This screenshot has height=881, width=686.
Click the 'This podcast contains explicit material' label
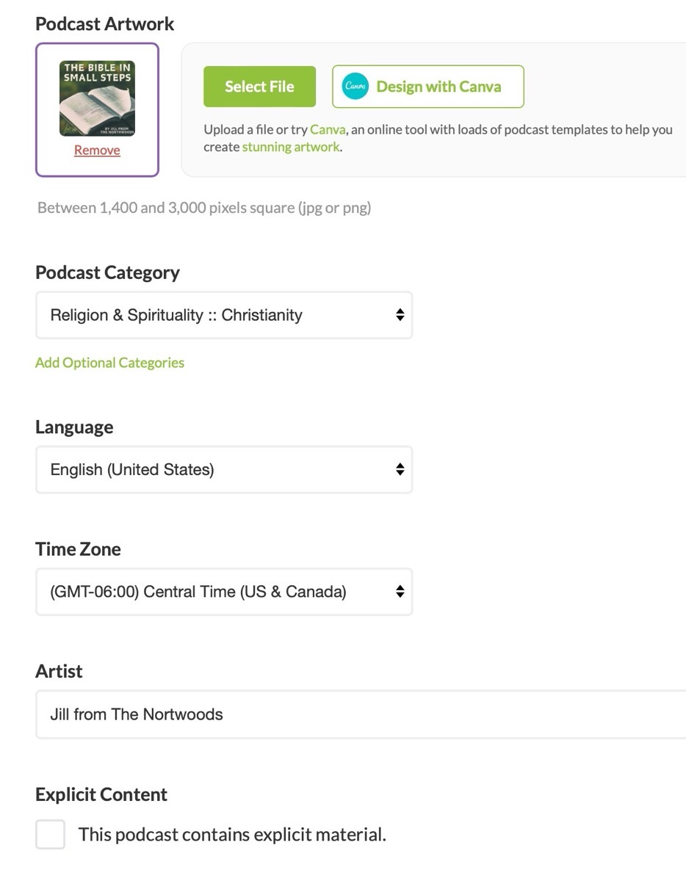coord(232,835)
